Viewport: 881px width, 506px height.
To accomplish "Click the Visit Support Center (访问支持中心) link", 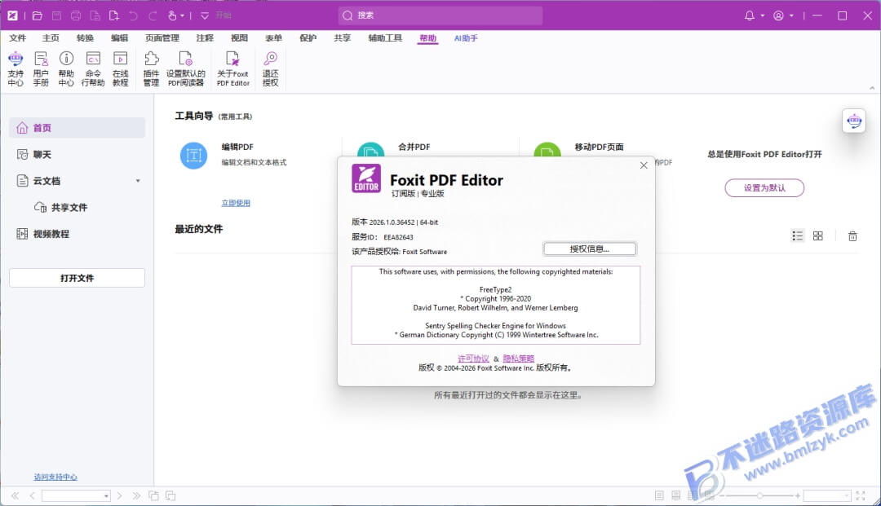I will 55,477.
